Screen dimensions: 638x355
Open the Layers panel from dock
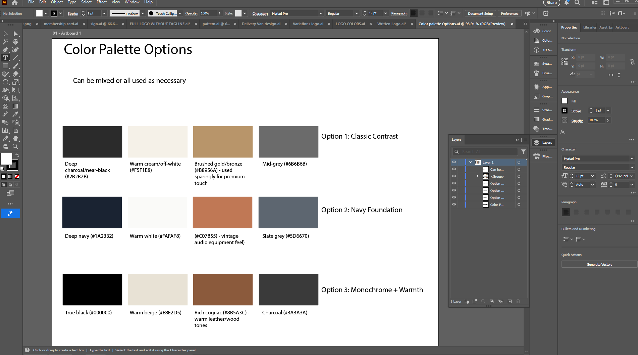pyautogui.click(x=543, y=142)
